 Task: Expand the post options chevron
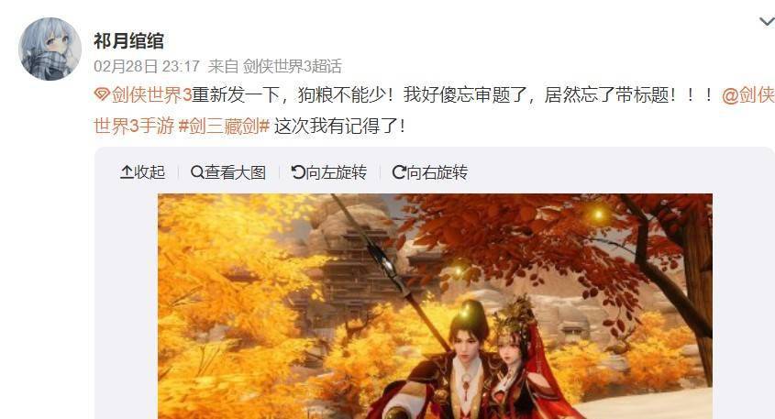click(x=767, y=21)
